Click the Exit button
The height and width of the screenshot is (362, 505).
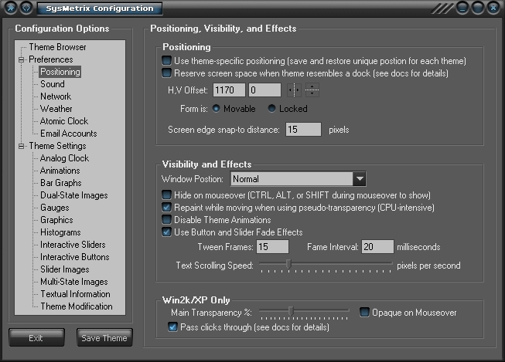36,337
